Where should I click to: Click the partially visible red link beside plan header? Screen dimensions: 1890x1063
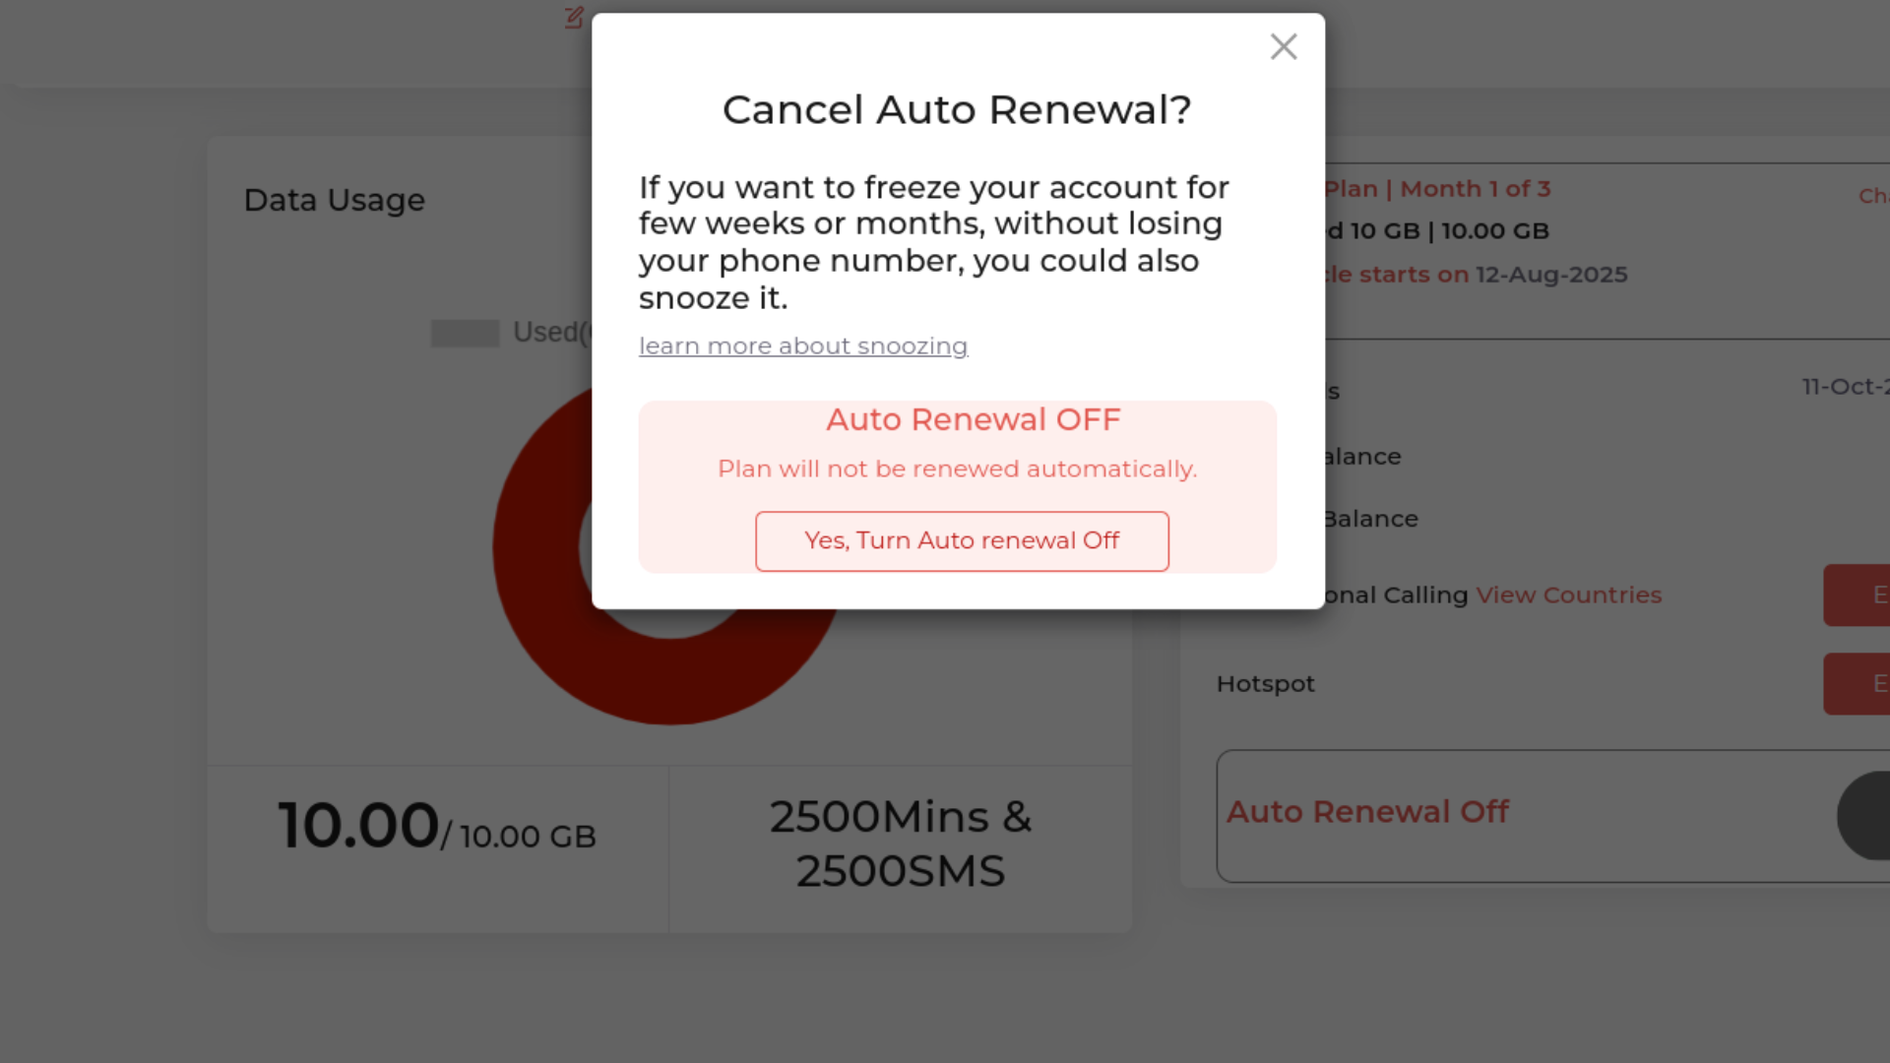[1872, 196]
